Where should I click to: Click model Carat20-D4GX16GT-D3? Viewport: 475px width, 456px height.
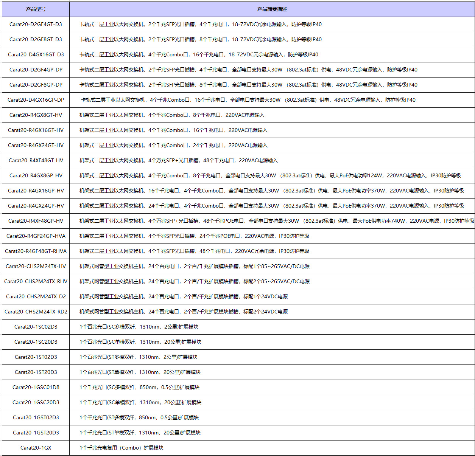coord(36,54)
